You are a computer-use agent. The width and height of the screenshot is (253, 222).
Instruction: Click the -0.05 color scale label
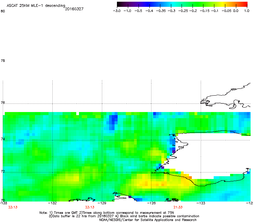(226, 11)
